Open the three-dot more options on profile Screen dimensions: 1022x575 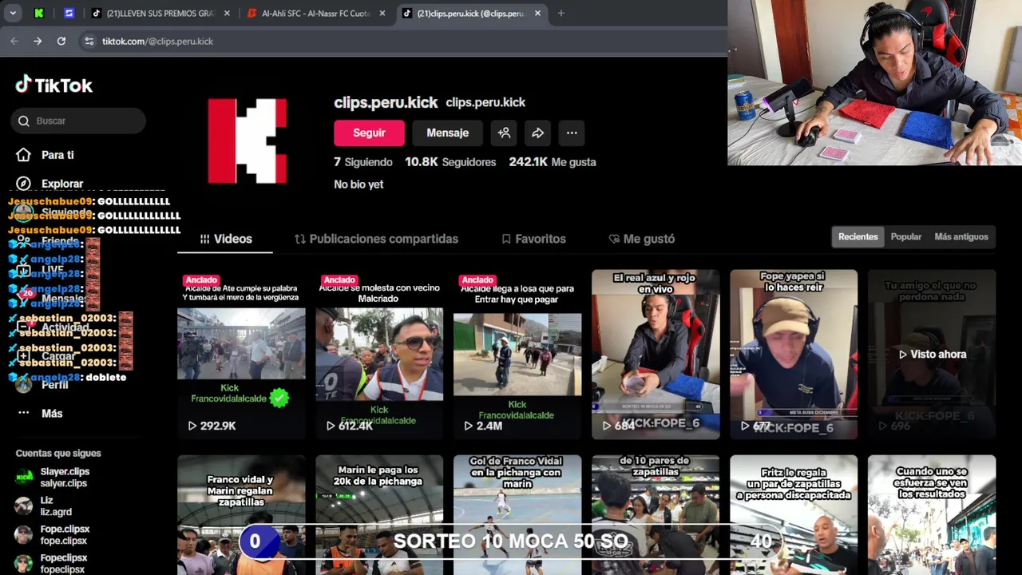(x=572, y=133)
